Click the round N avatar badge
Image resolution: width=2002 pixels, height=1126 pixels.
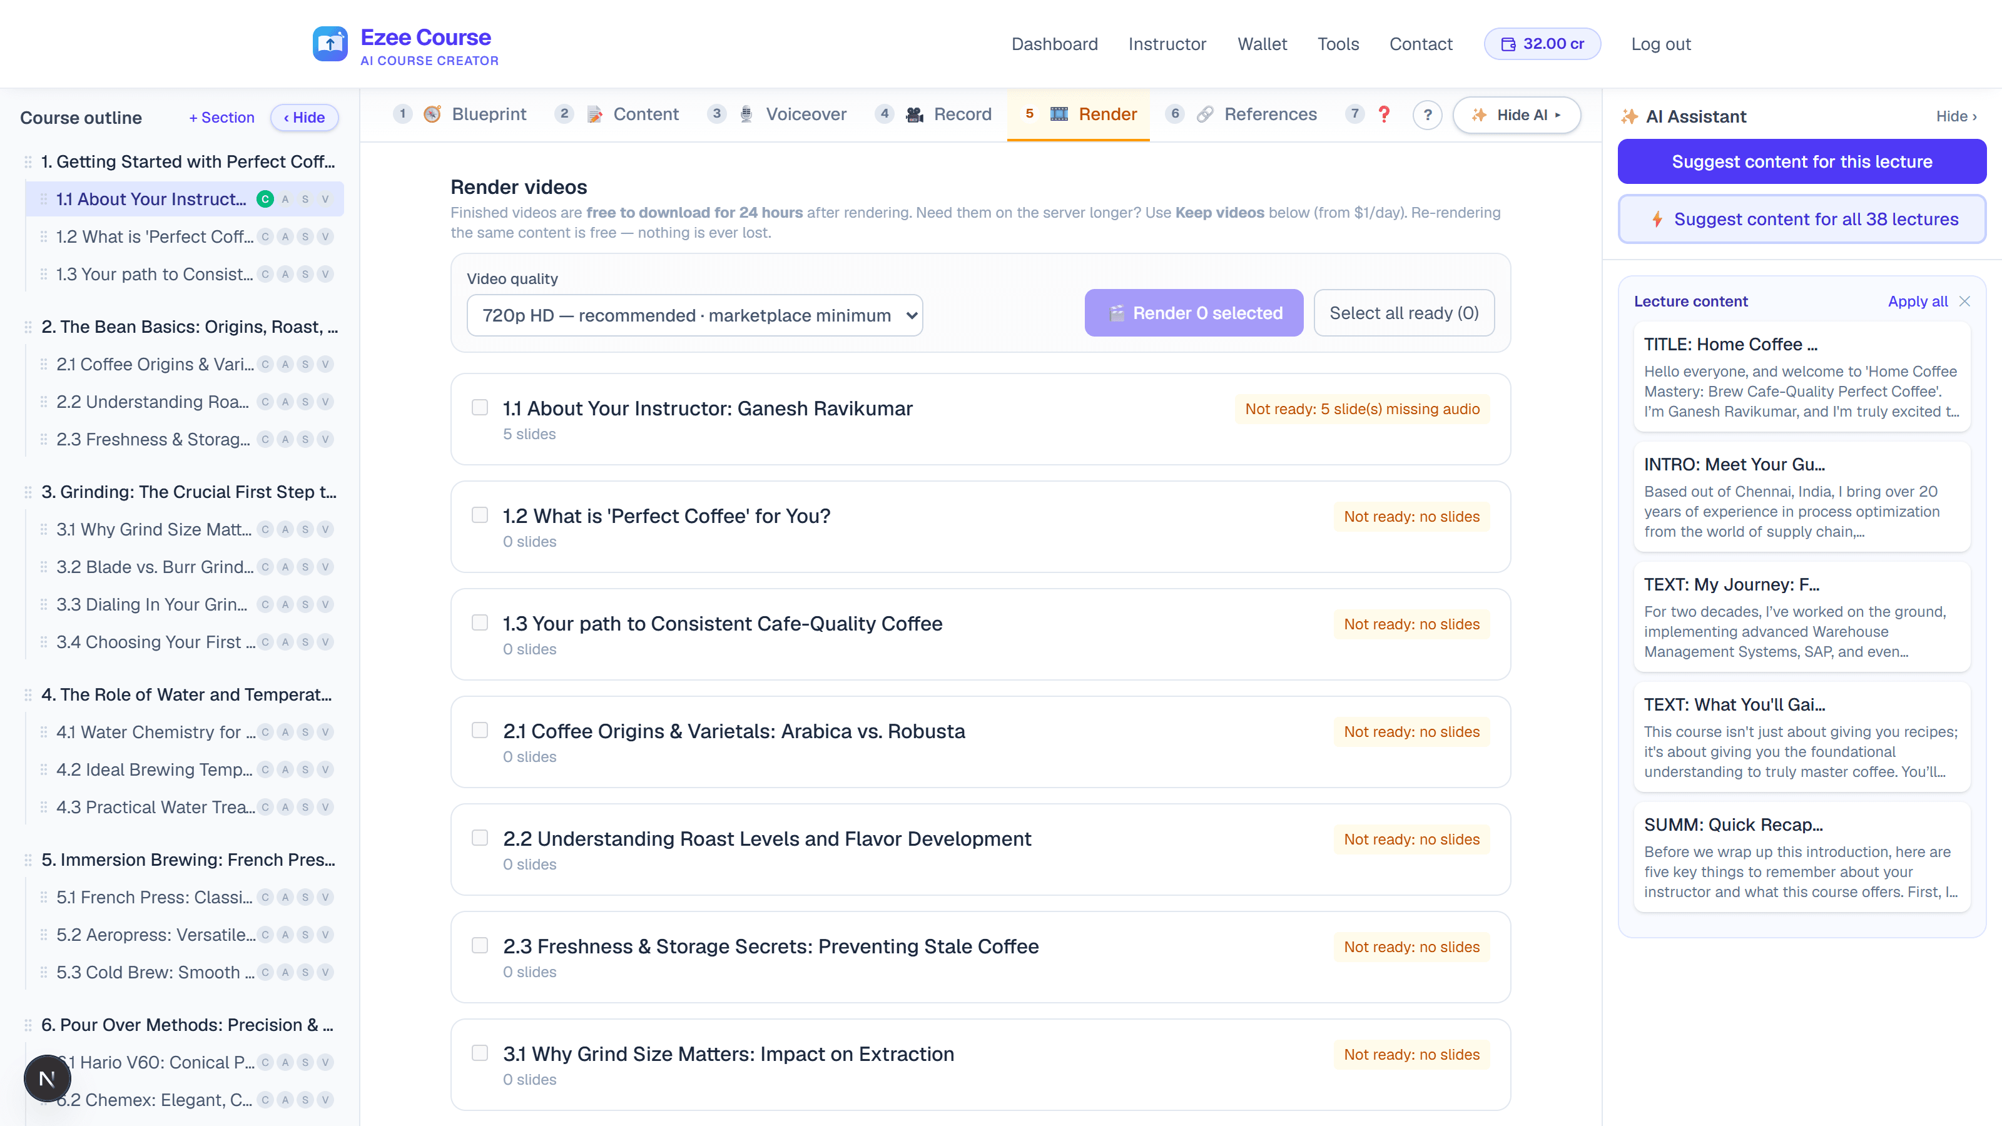tap(47, 1078)
